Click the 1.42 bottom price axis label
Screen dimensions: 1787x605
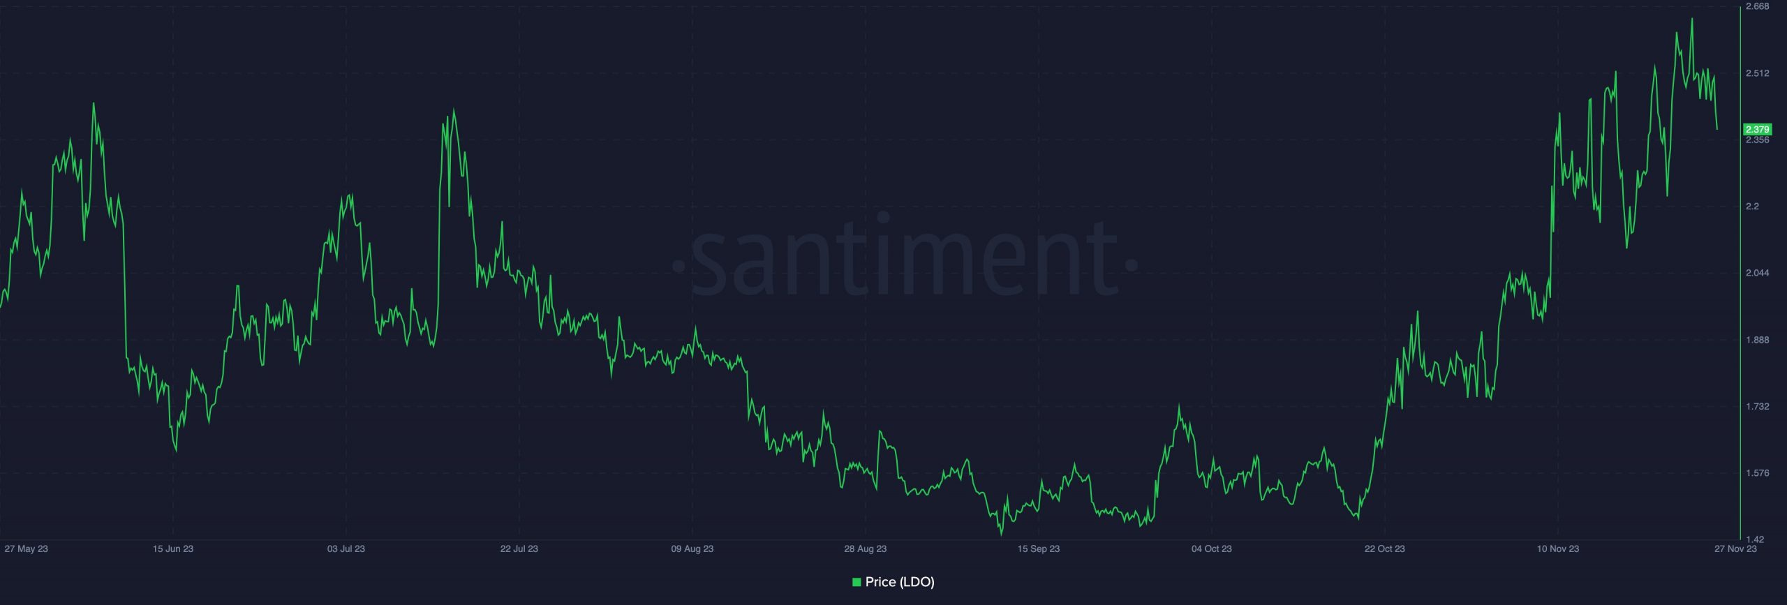click(1754, 539)
